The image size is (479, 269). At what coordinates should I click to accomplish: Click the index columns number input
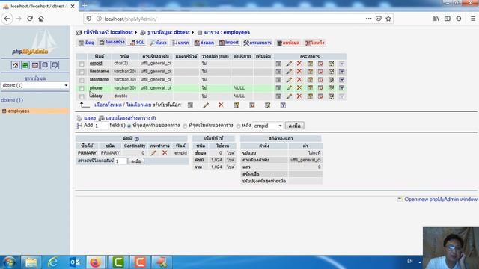click(x=120, y=161)
